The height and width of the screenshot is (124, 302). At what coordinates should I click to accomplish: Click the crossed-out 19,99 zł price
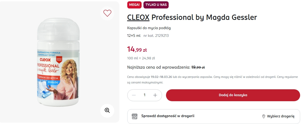tap(198, 67)
